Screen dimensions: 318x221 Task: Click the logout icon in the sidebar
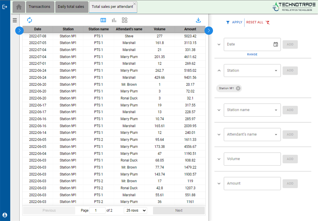[4, 6]
